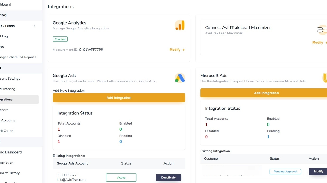Open Numbers item in sidebar
Viewport: 327px width, 183px height.
click(x=4, y=110)
